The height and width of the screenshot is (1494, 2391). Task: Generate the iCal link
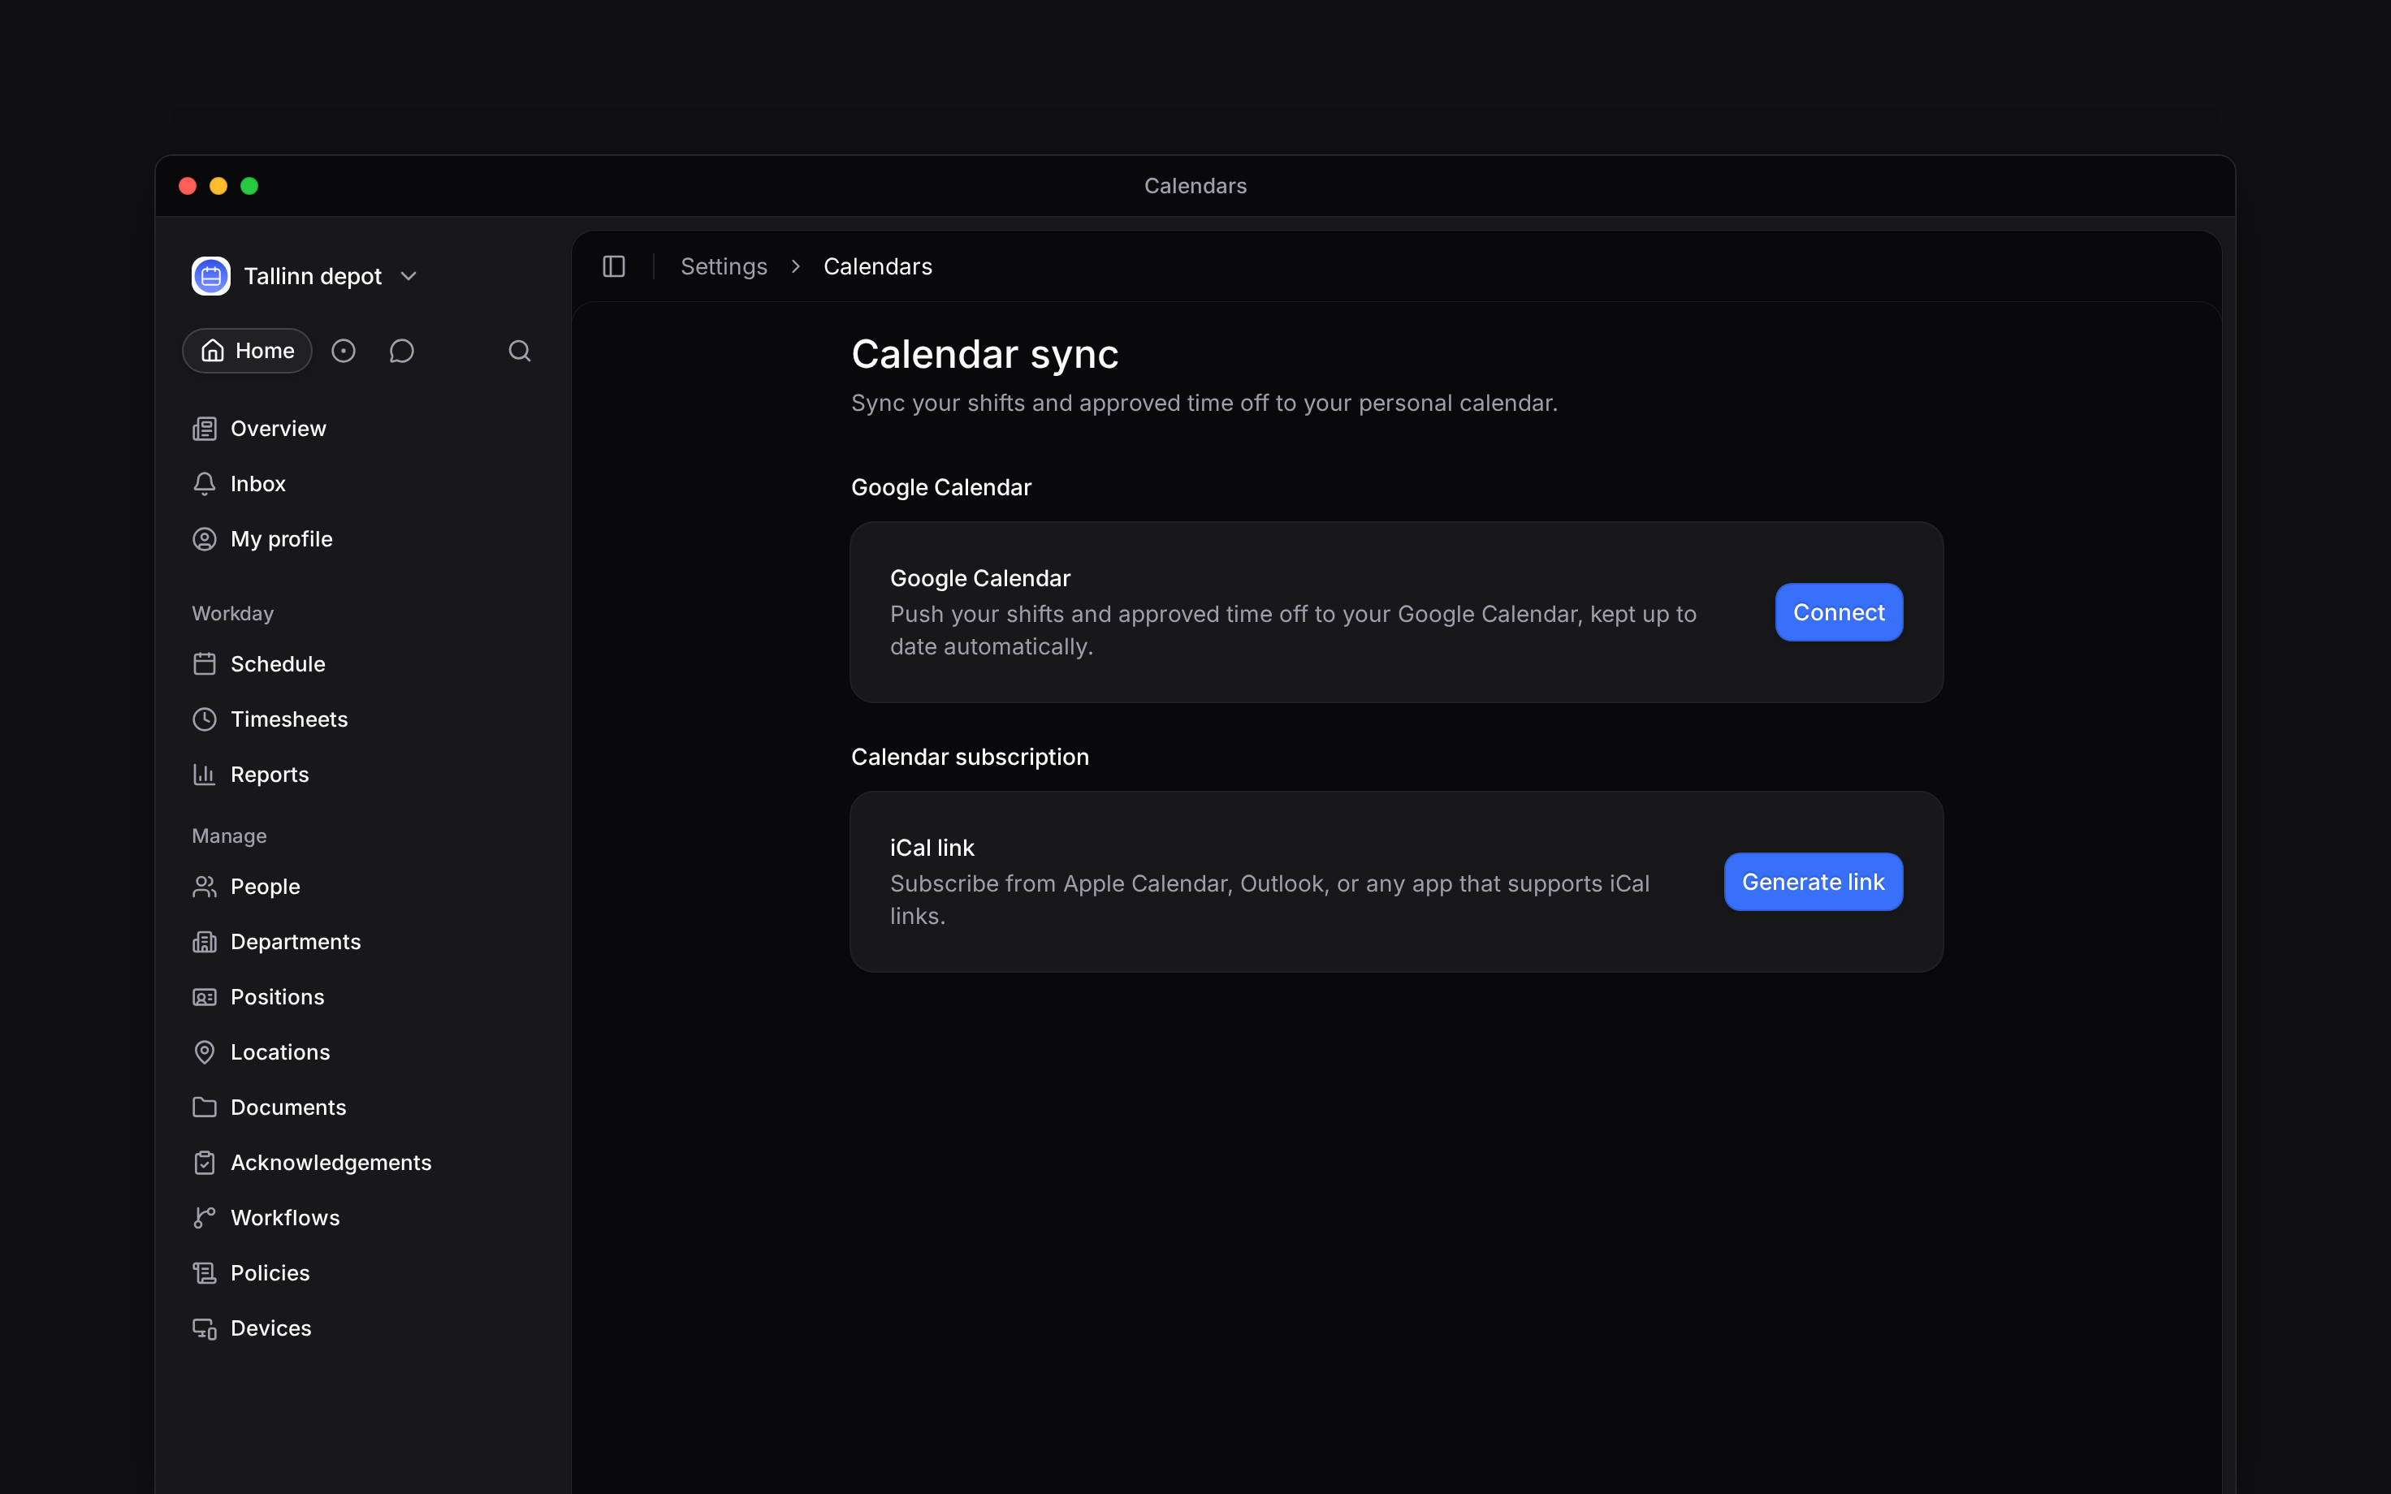click(x=1813, y=883)
